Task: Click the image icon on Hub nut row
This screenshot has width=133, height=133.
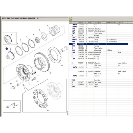Action: coord(74,37)
